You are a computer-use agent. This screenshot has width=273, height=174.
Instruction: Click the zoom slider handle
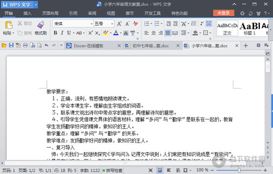(239, 170)
